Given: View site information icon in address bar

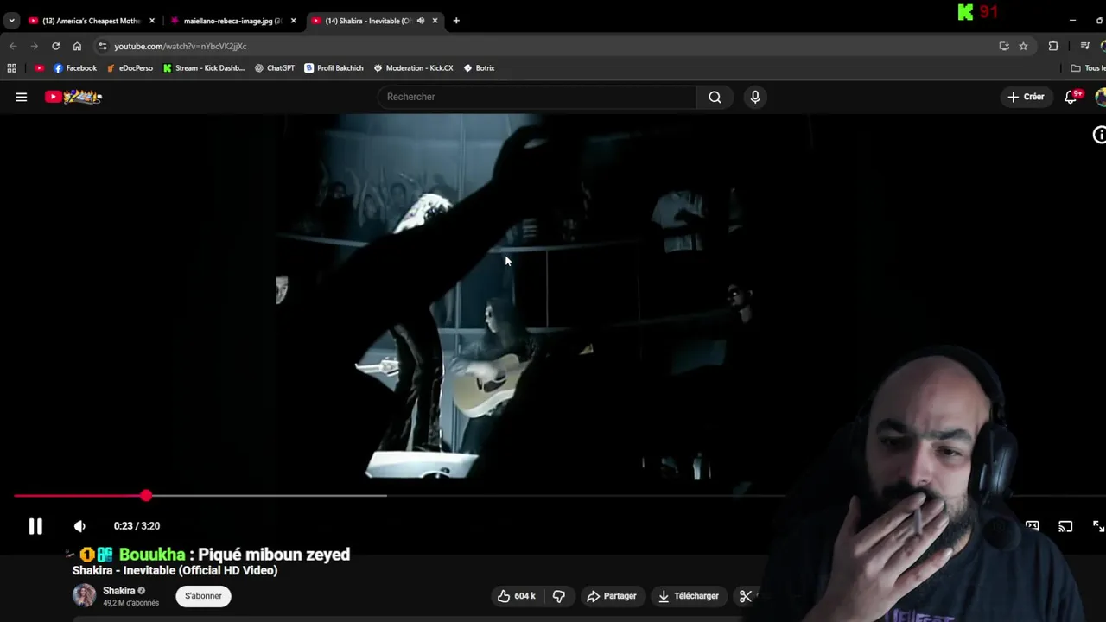Looking at the screenshot, I should [x=103, y=46].
